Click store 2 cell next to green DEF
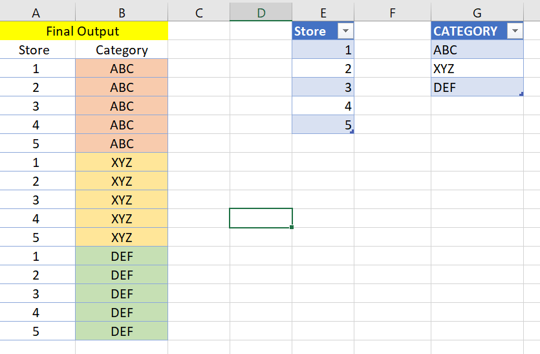This screenshot has height=354, width=540. [x=38, y=275]
